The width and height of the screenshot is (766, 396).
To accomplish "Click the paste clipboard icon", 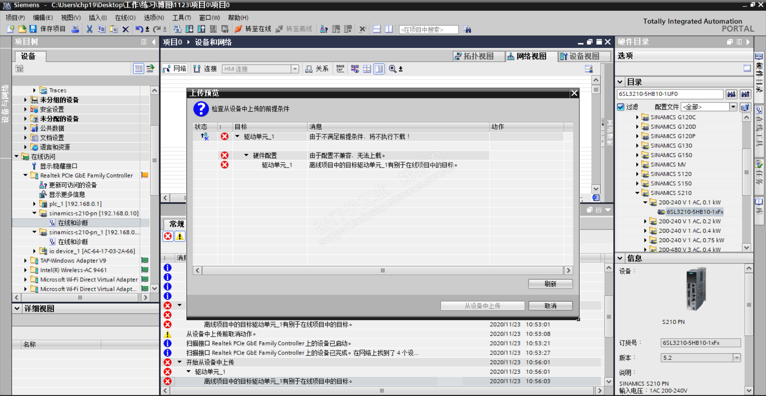I will (x=113, y=29).
